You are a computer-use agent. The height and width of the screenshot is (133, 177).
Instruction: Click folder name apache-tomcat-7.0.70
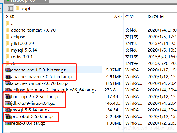click(33, 30)
